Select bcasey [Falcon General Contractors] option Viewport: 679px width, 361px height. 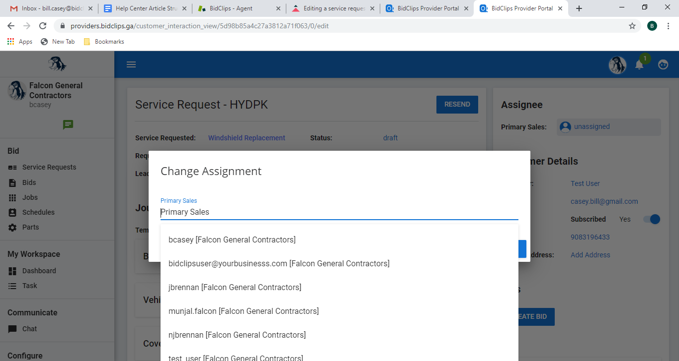pos(339,240)
